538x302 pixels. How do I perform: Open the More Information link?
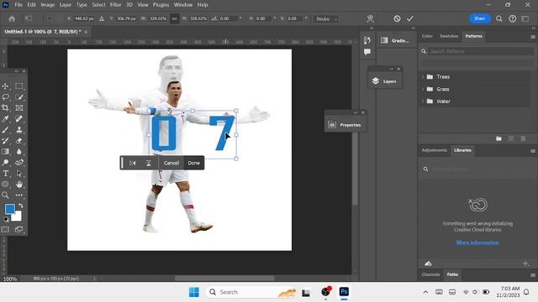pos(477,242)
